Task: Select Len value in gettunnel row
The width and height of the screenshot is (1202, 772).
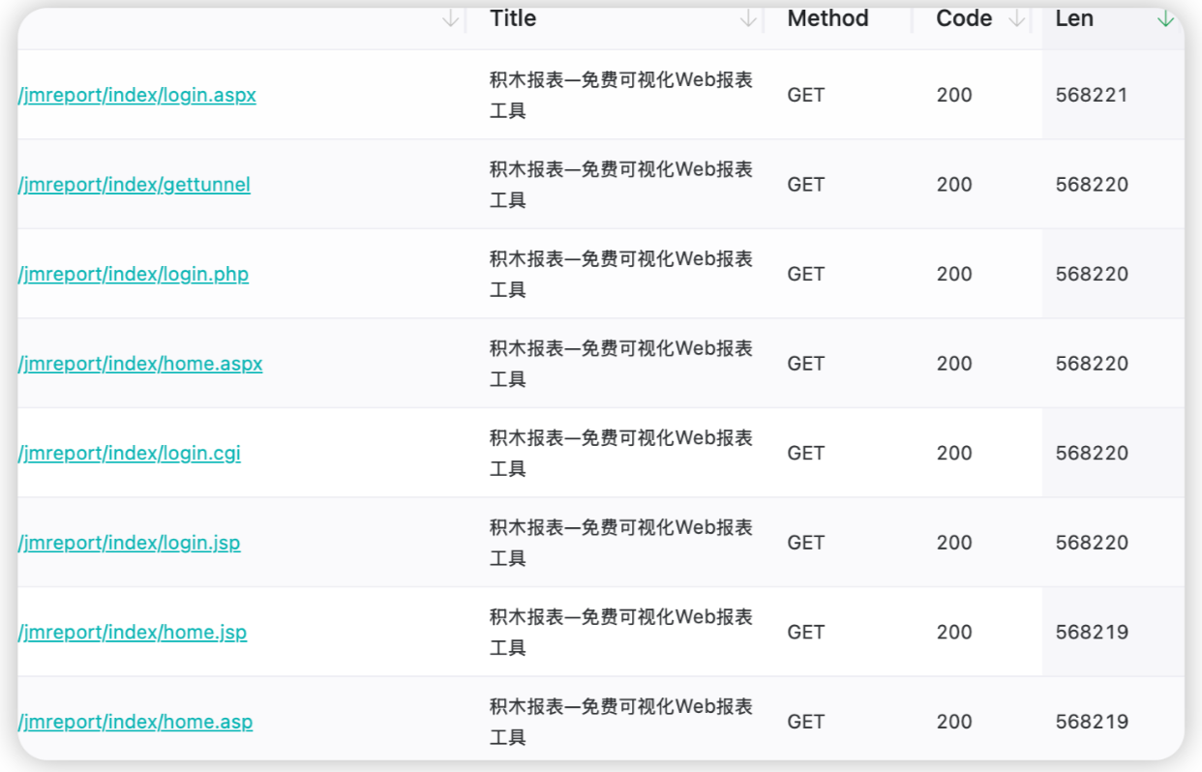Action: pyautogui.click(x=1092, y=185)
